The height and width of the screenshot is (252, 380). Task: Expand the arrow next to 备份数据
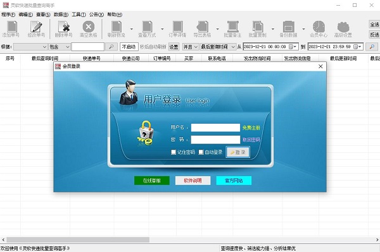click(x=303, y=29)
